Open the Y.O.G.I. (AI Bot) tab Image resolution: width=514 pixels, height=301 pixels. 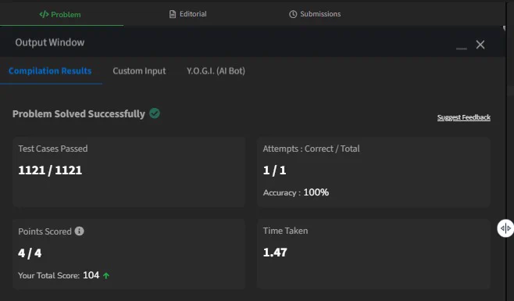(x=216, y=71)
